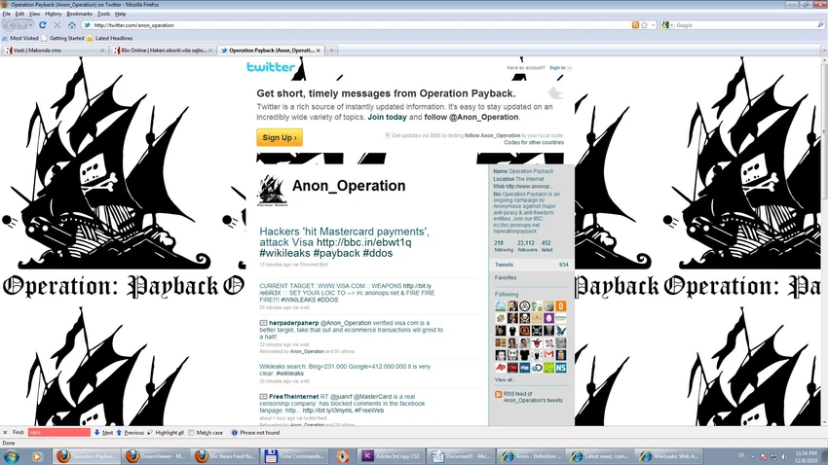Open the Total Commander taskbar item

296,456
